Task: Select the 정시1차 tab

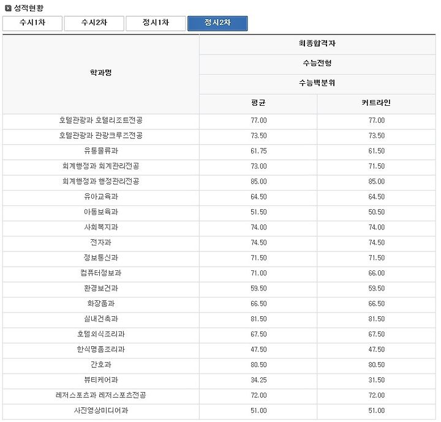Action: point(156,23)
